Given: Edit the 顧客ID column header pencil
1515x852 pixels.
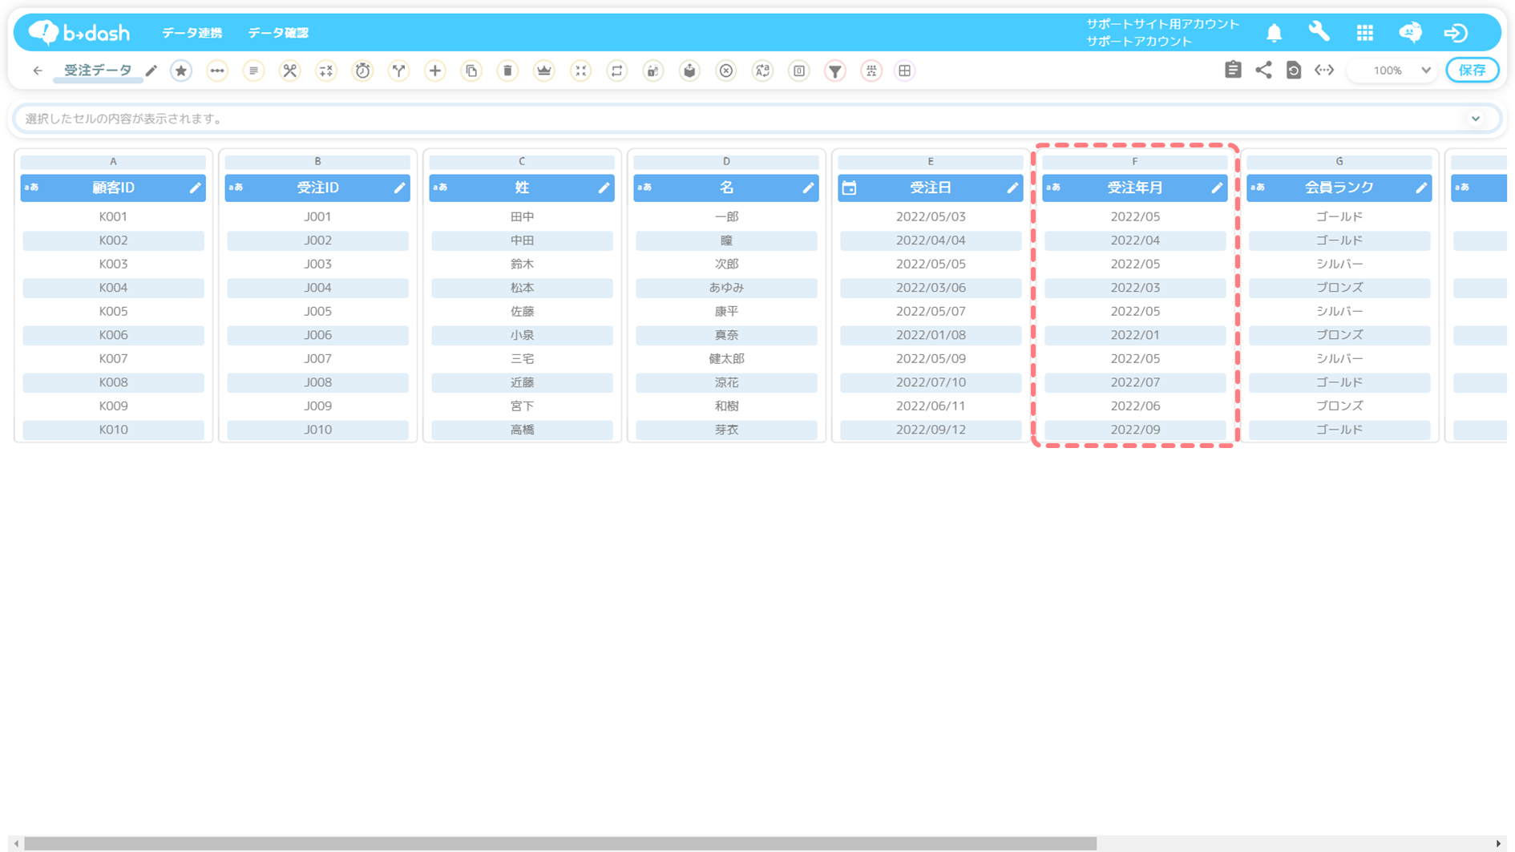Looking at the screenshot, I should pyautogui.click(x=195, y=188).
